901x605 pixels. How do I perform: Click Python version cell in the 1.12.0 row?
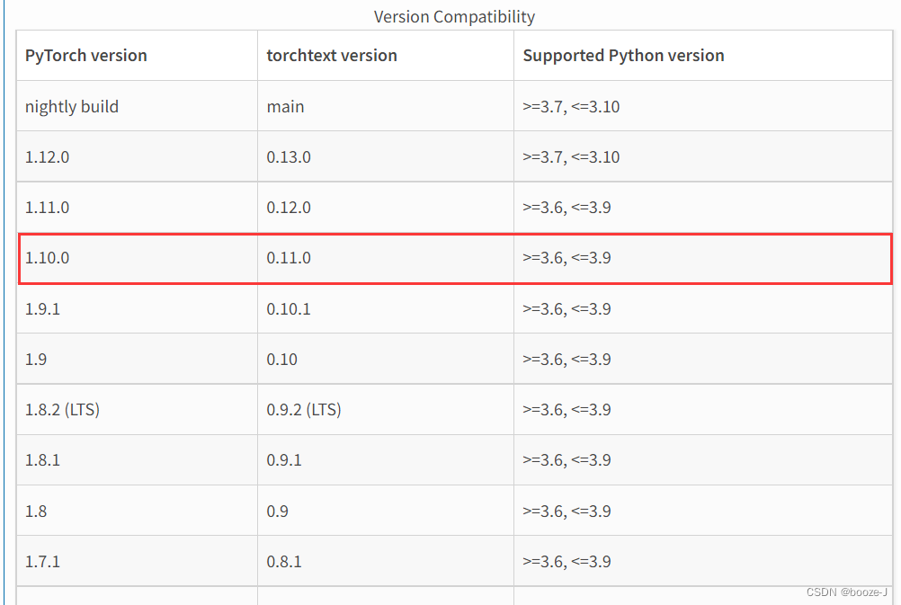tap(703, 156)
